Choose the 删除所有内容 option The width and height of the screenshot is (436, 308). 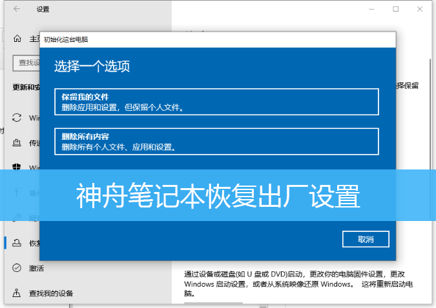[x=216, y=142]
